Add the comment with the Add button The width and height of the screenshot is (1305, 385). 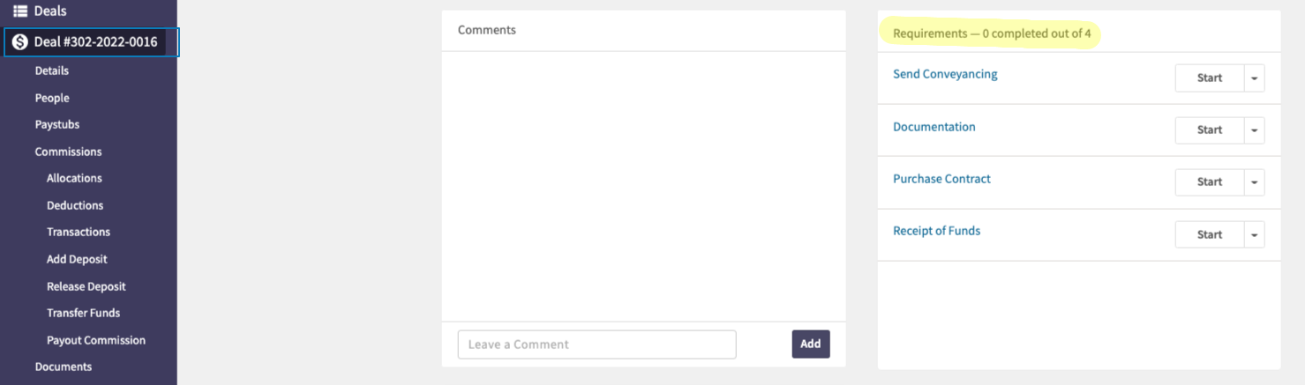point(810,344)
